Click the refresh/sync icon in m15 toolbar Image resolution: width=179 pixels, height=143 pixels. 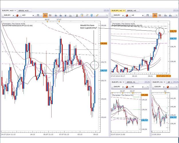(87, 15)
